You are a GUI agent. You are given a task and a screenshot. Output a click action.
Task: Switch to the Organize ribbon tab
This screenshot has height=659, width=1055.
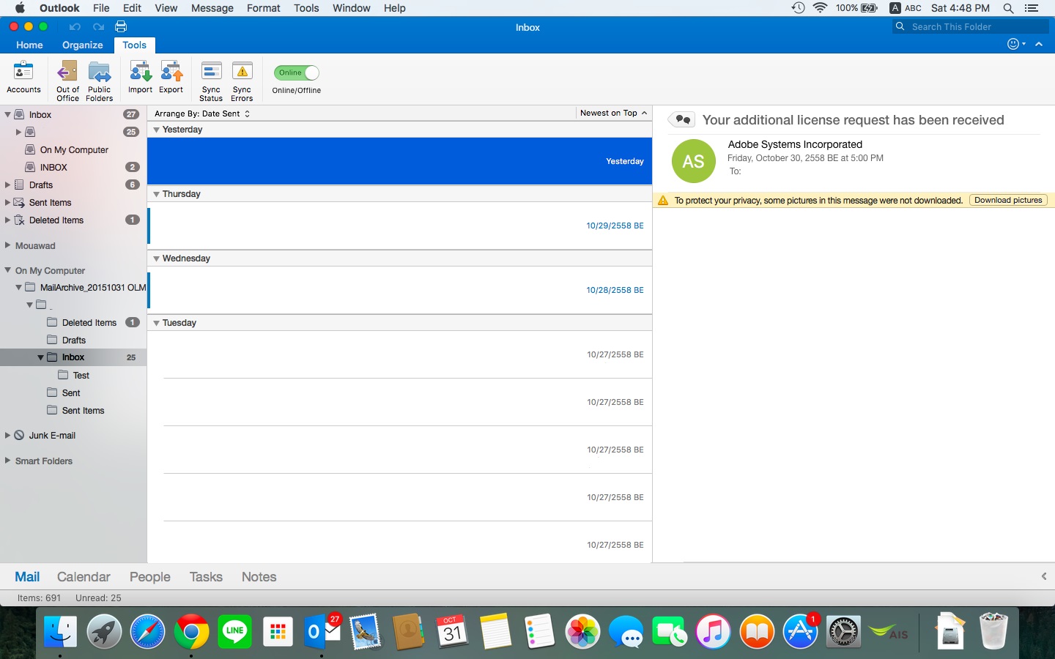coord(82,45)
